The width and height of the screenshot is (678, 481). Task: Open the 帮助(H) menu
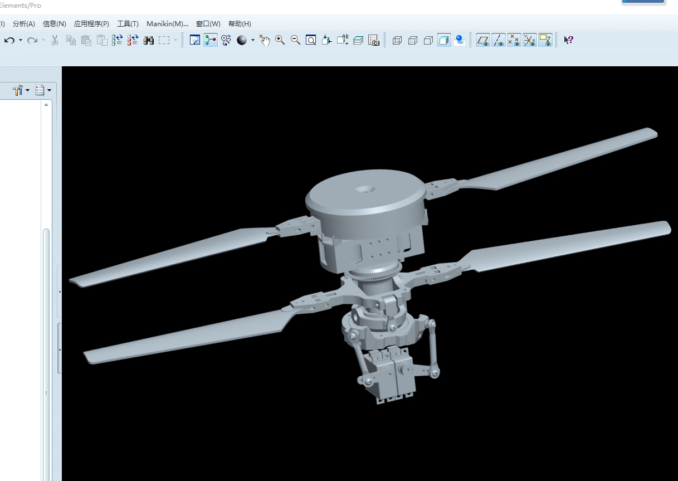[240, 24]
